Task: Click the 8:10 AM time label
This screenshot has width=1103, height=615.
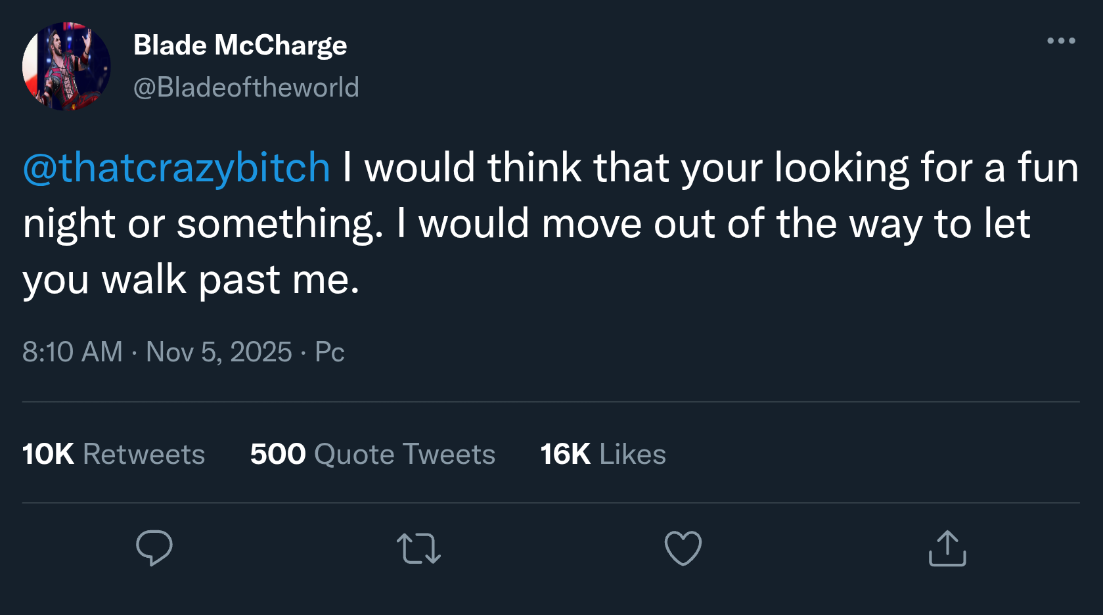Action: [x=72, y=352]
